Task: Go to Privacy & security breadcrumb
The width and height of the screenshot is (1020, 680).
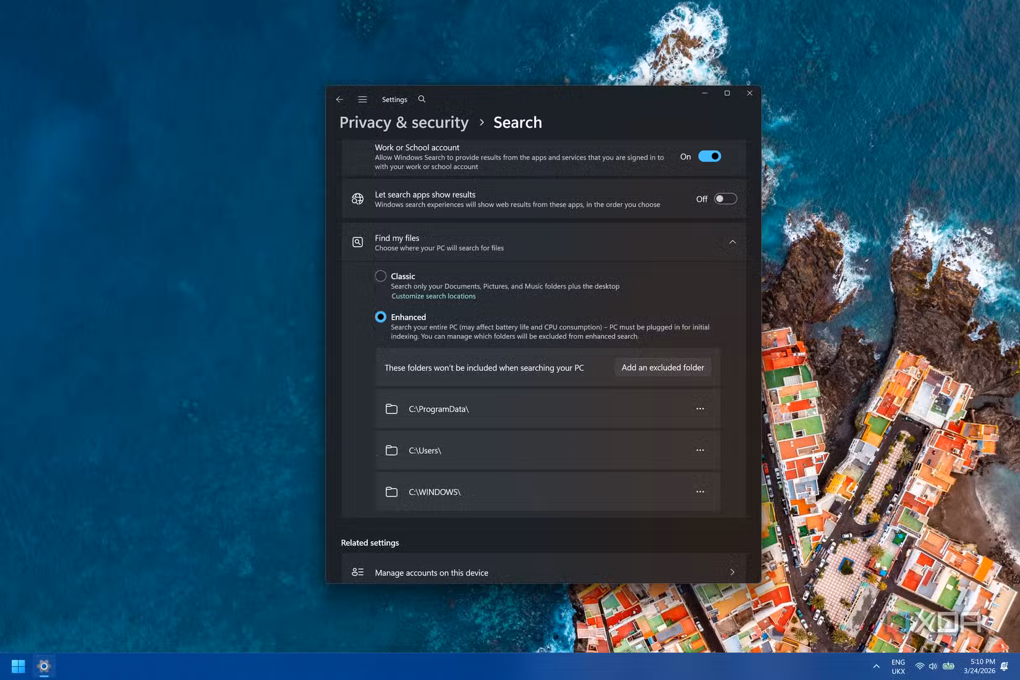Action: [404, 122]
